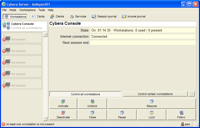This screenshot has height=128, width=200.
Task: Click the sam user button in status bar
Action: [185, 124]
